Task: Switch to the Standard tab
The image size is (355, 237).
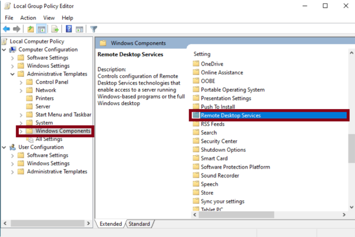Action: click(x=139, y=224)
